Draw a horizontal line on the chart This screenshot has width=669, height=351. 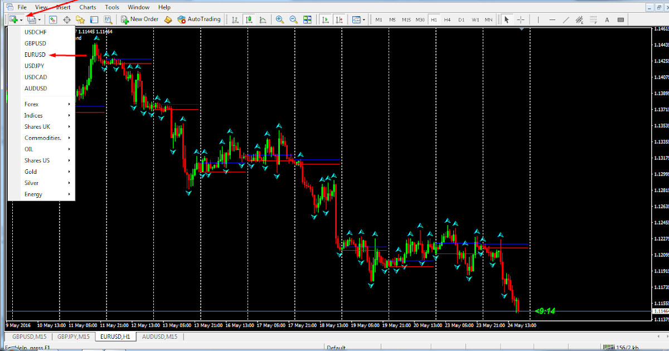[552, 19]
